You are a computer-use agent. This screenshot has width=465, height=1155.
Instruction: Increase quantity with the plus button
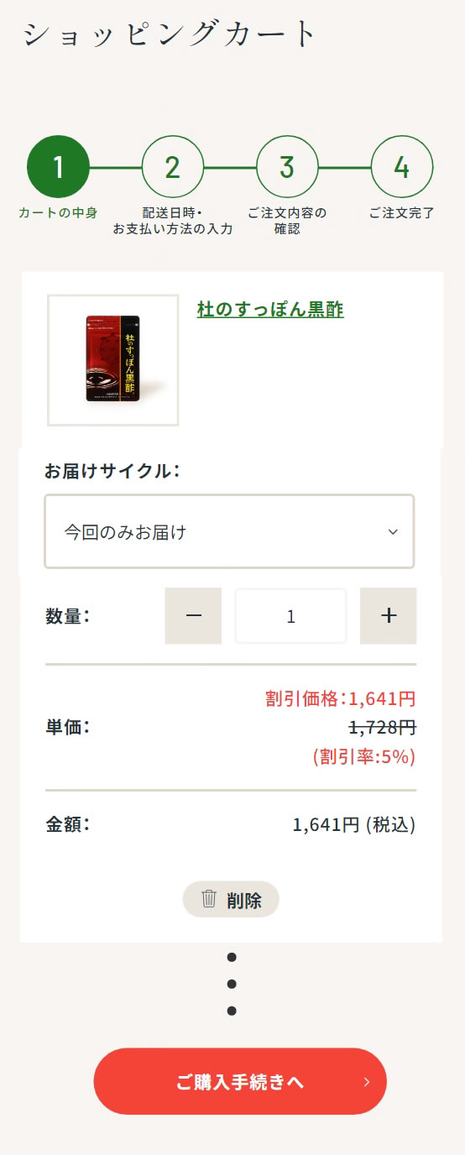coord(388,616)
